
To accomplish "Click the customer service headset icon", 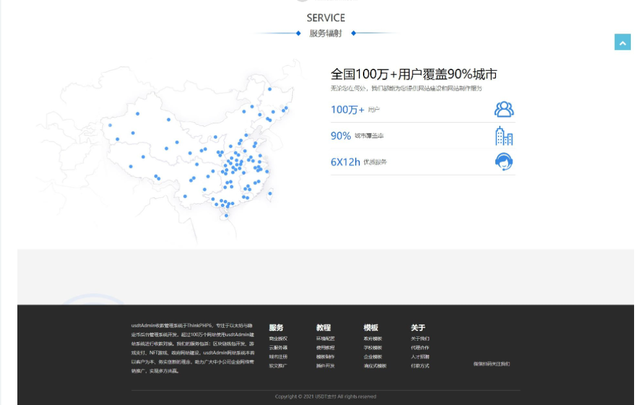I will pos(504,162).
